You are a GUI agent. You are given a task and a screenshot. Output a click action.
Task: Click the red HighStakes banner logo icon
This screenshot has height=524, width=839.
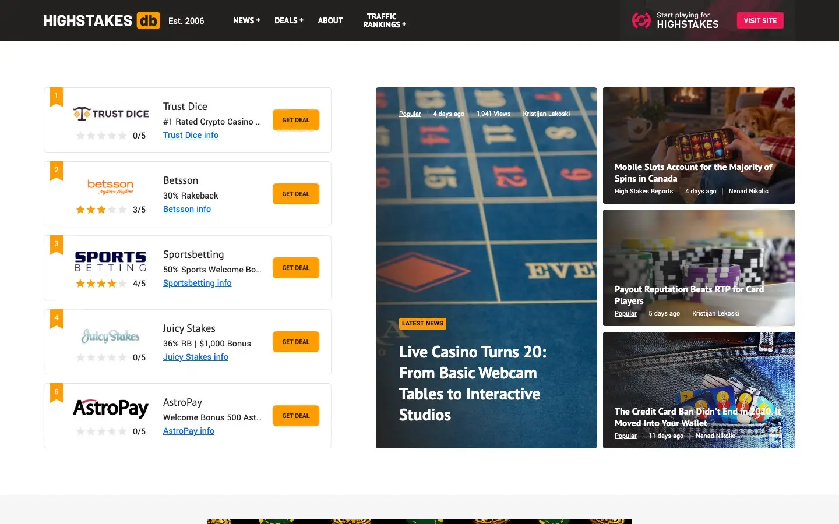click(641, 20)
